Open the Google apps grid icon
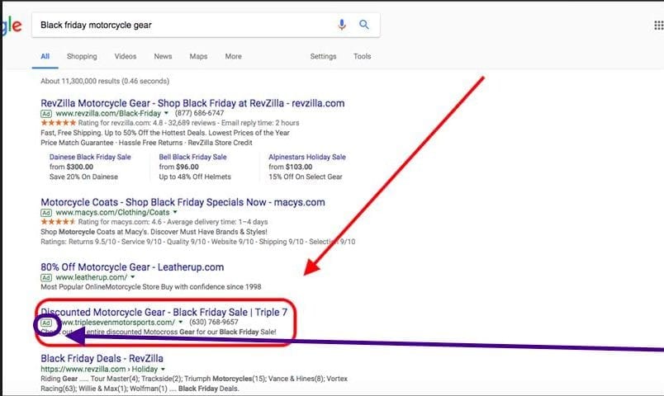The image size is (664, 396). pyautogui.click(x=659, y=26)
